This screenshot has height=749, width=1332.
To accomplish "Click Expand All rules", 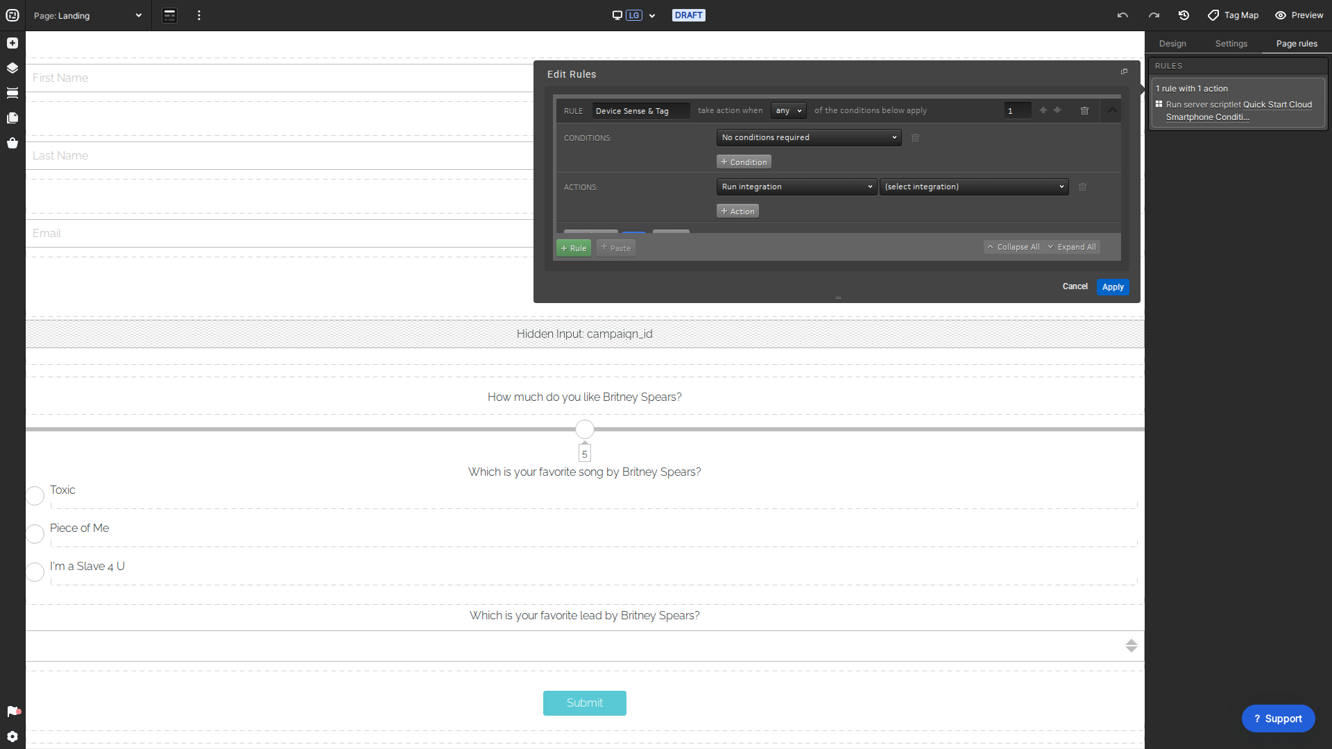I will point(1072,247).
